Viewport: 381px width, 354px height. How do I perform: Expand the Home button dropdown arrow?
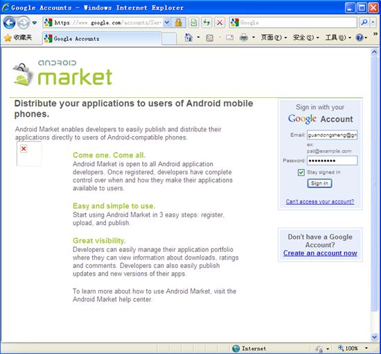coord(199,37)
